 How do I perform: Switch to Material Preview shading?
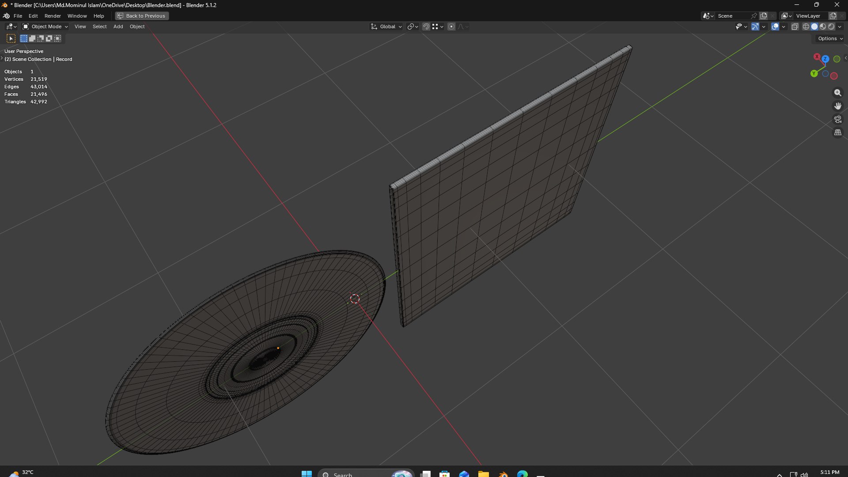pyautogui.click(x=823, y=26)
